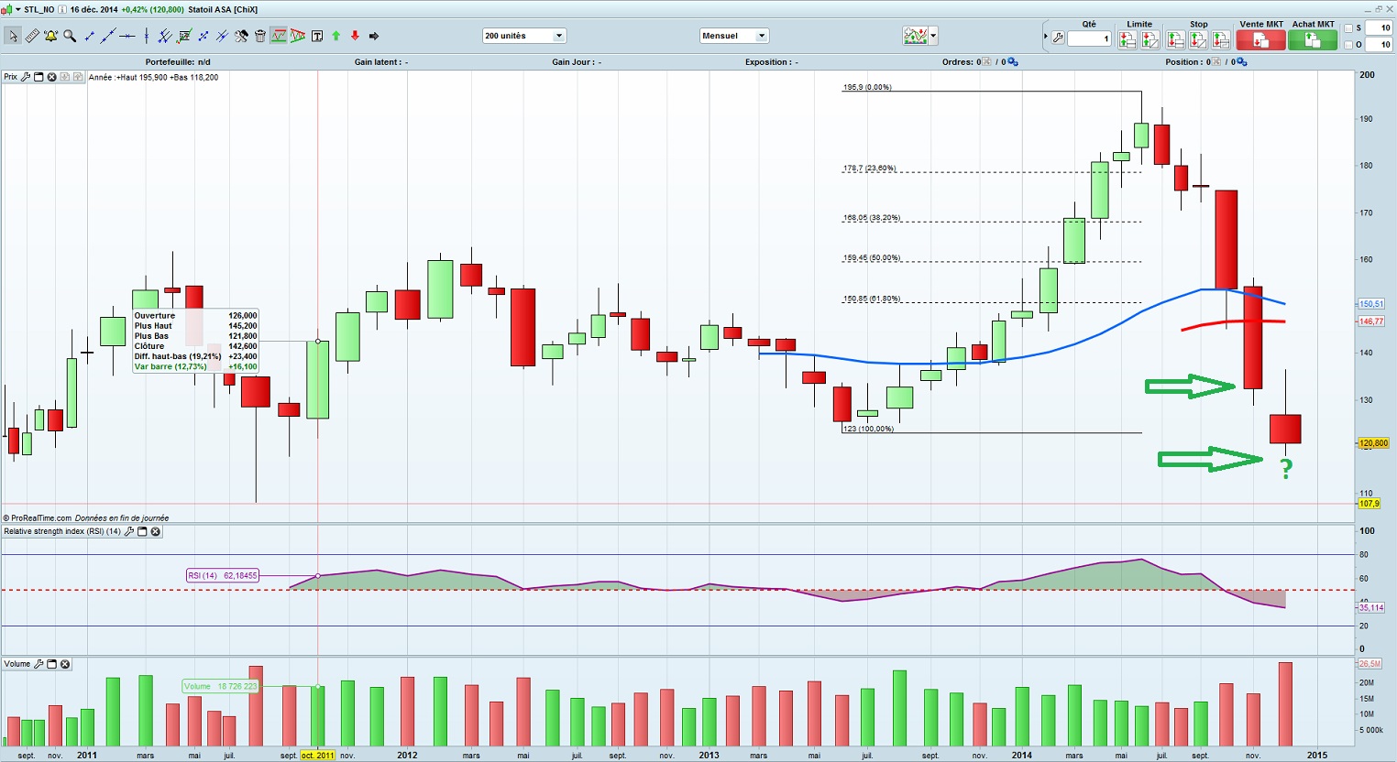Click the Position gear settings icon
1397x762 pixels.
(x=1242, y=61)
